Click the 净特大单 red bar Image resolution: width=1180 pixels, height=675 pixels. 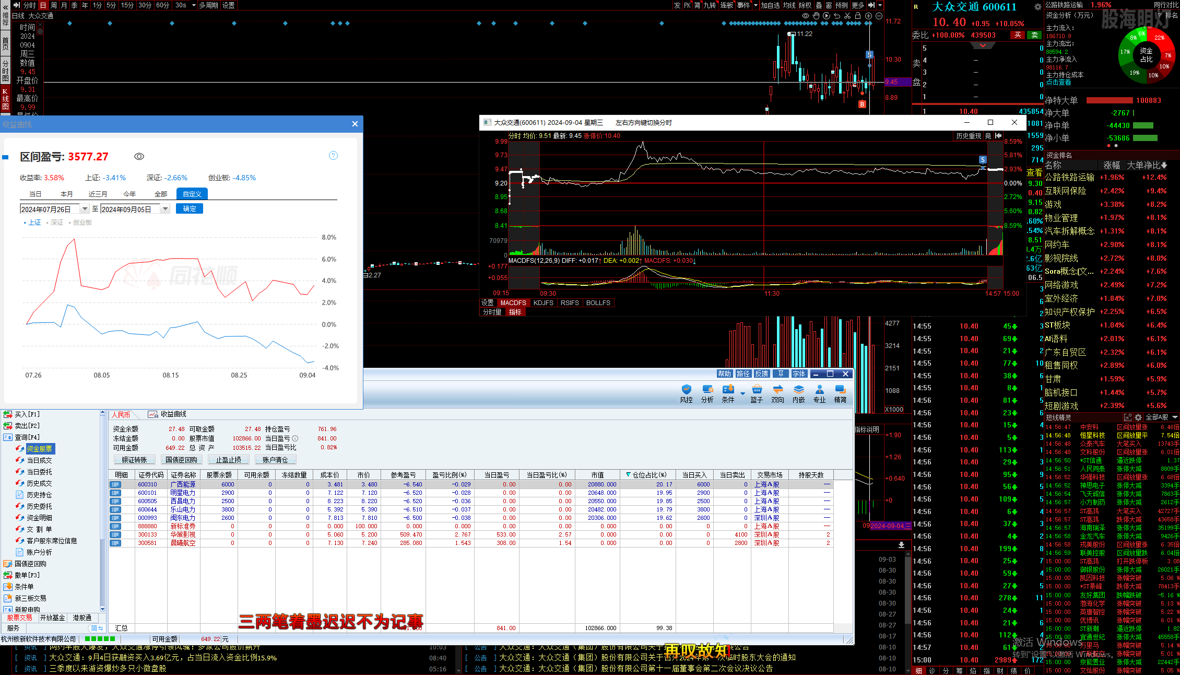pos(1110,100)
